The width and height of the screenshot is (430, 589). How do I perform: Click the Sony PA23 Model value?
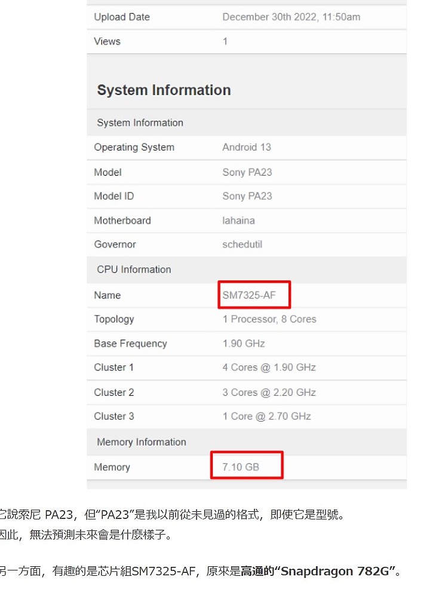(x=247, y=172)
